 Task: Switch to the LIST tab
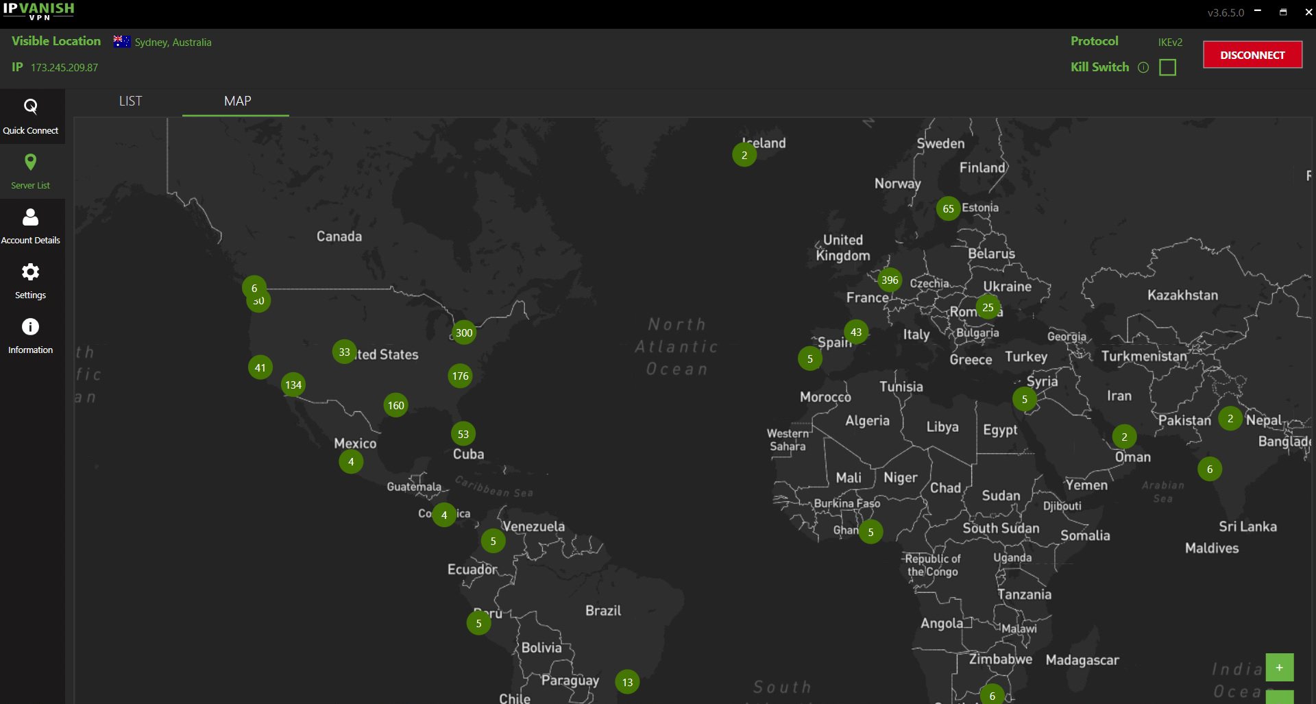tap(130, 101)
